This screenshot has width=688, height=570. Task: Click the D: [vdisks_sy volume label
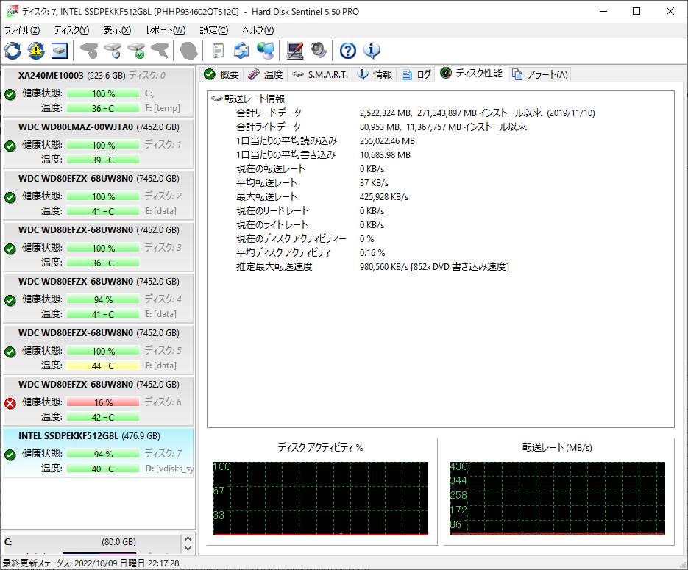pos(169,469)
